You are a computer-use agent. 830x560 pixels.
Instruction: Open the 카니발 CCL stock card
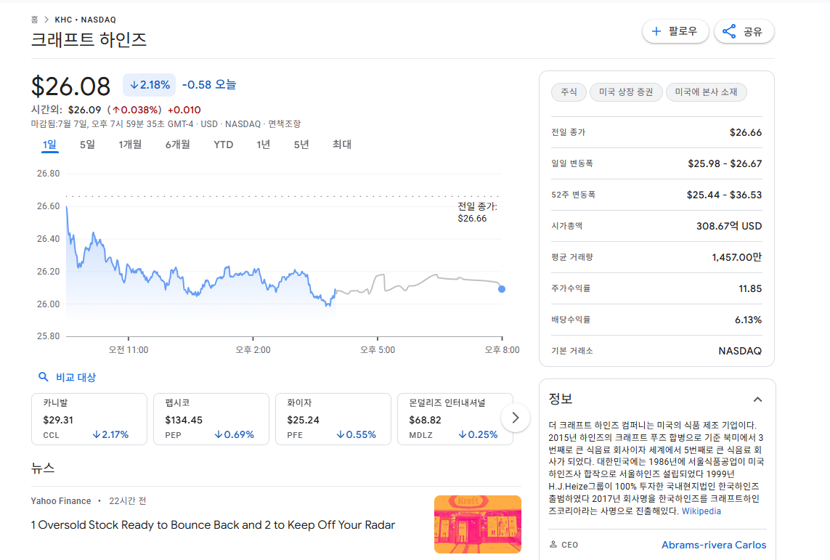point(89,418)
